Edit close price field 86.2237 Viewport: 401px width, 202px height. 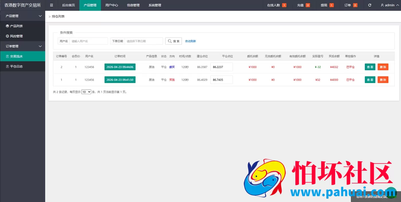(x=222, y=67)
